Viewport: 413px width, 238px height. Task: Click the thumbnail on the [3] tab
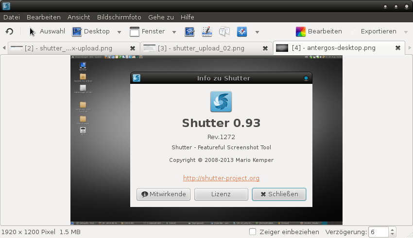click(x=149, y=48)
